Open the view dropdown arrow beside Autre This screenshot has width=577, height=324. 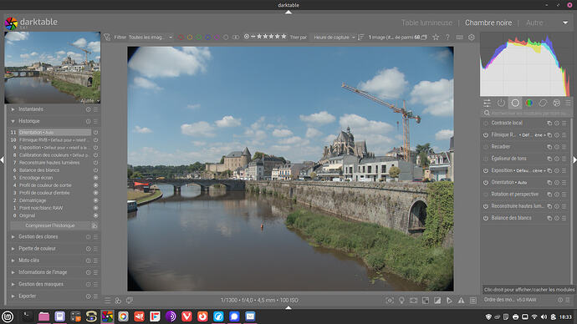(x=565, y=23)
